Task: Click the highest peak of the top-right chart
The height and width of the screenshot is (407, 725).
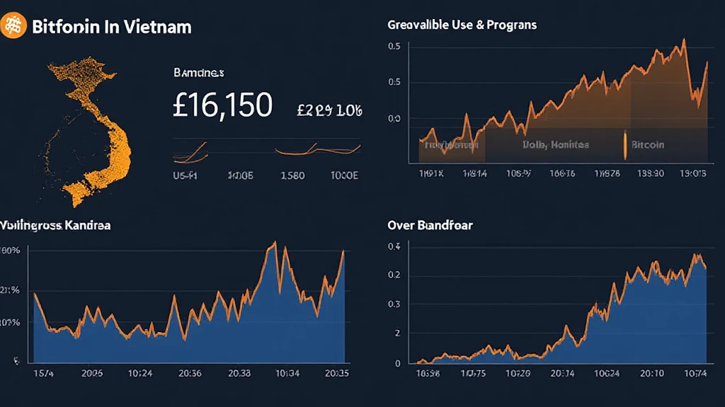Action: point(683,40)
